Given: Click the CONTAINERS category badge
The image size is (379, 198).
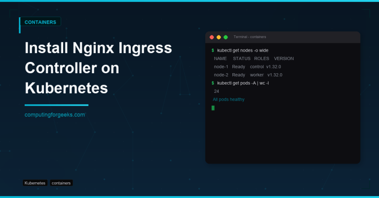Looking at the screenshot, I should click(40, 22).
